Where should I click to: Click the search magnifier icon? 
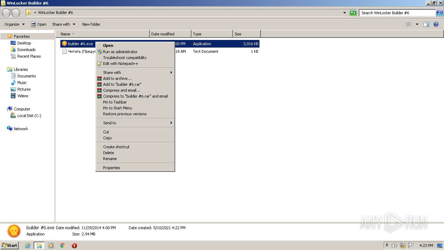pos(439,13)
